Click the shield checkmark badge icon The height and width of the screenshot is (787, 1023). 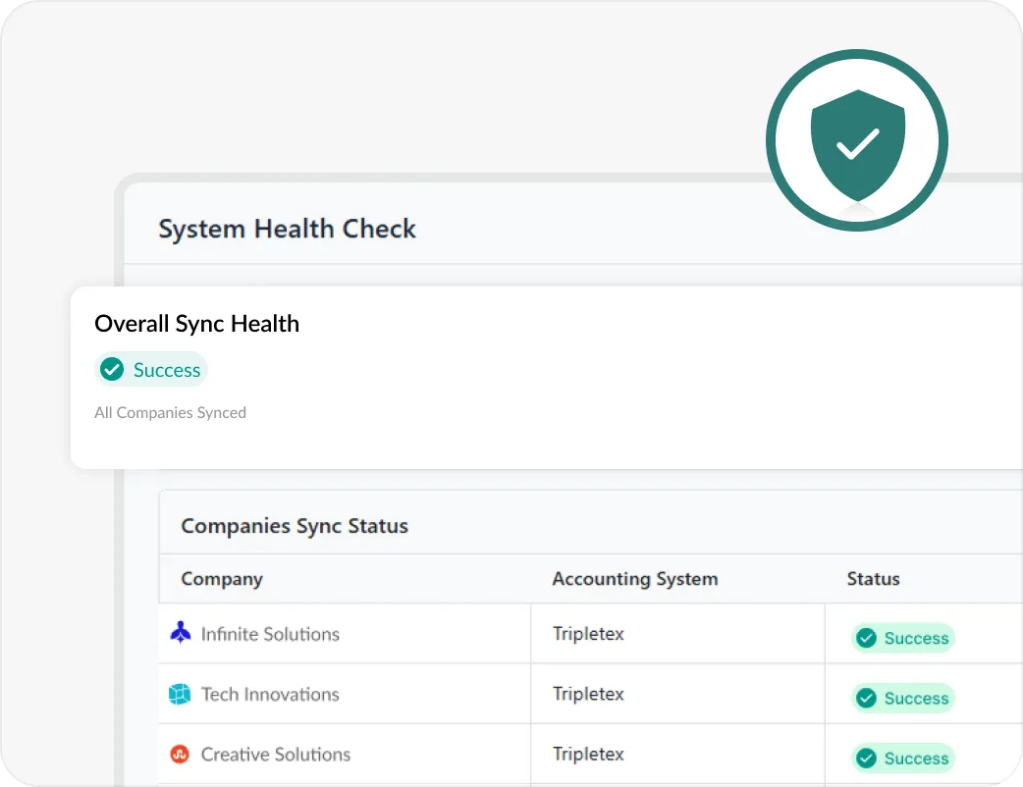(857, 140)
